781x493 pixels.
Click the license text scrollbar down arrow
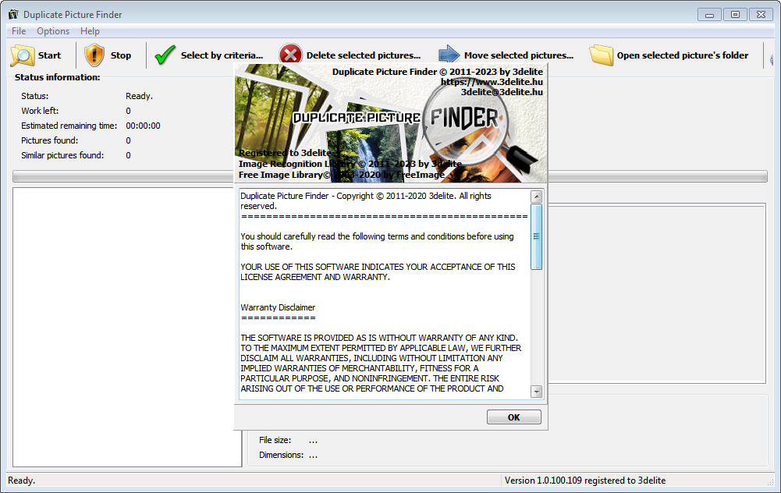point(537,392)
